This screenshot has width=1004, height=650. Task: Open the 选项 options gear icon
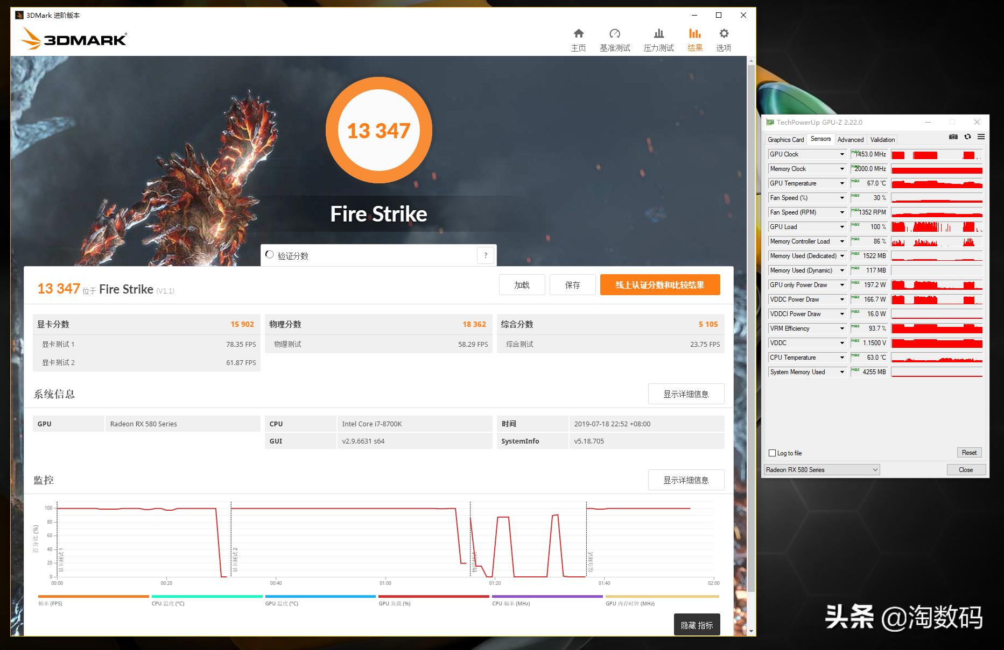pos(724,38)
